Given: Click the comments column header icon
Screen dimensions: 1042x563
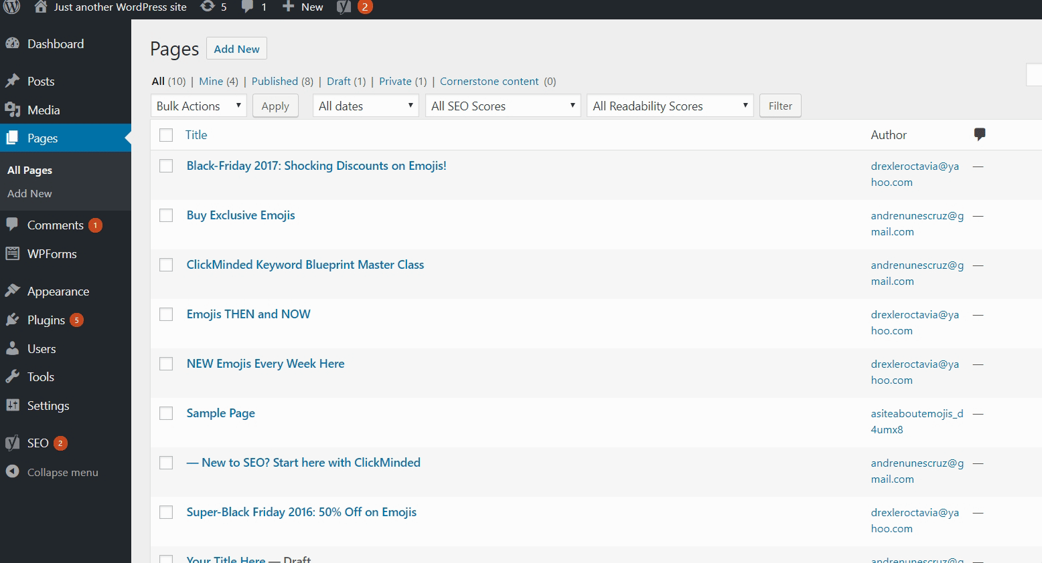Looking at the screenshot, I should (979, 134).
